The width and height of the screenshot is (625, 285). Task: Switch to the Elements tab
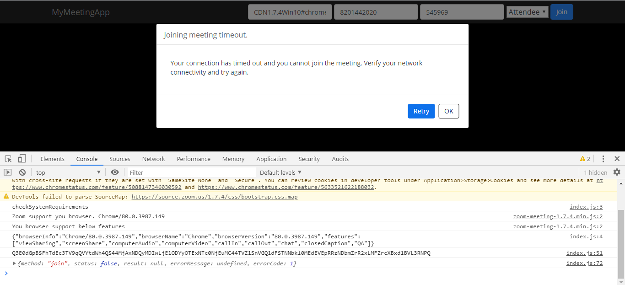(x=52, y=159)
